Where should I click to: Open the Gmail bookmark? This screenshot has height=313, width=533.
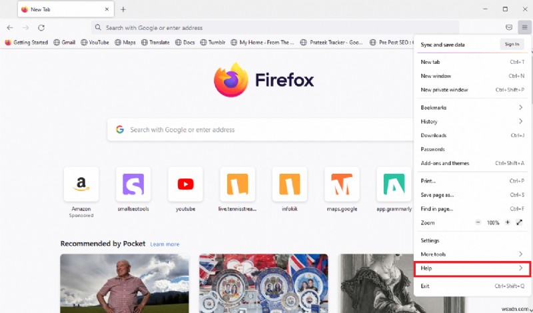pyautogui.click(x=64, y=43)
